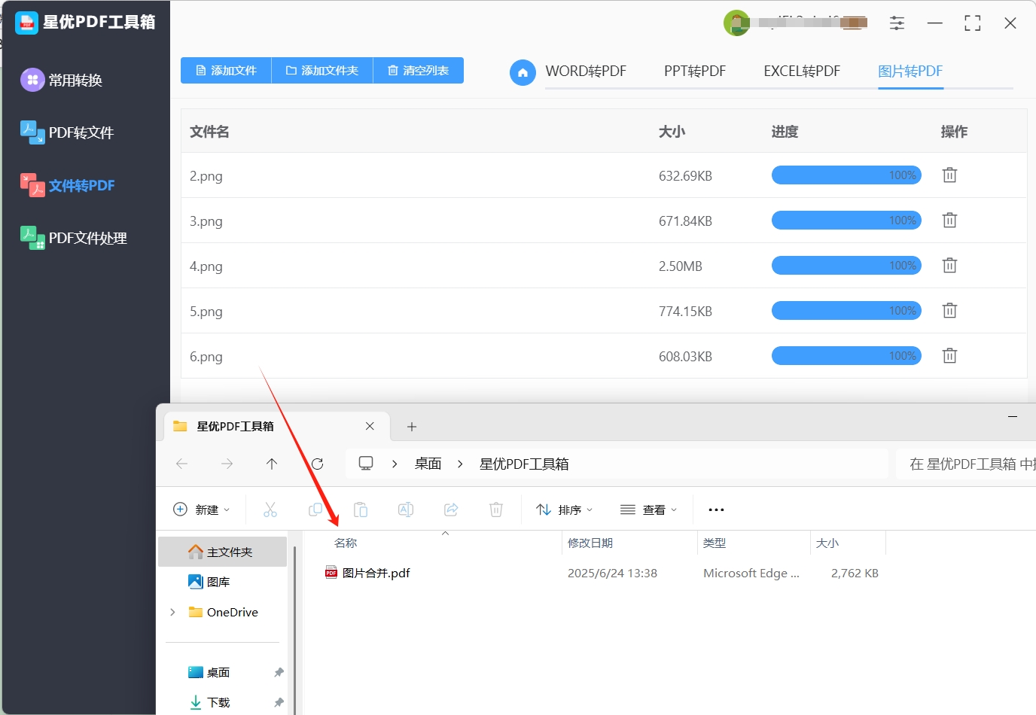Click the Paste clipboard icon

click(361, 510)
